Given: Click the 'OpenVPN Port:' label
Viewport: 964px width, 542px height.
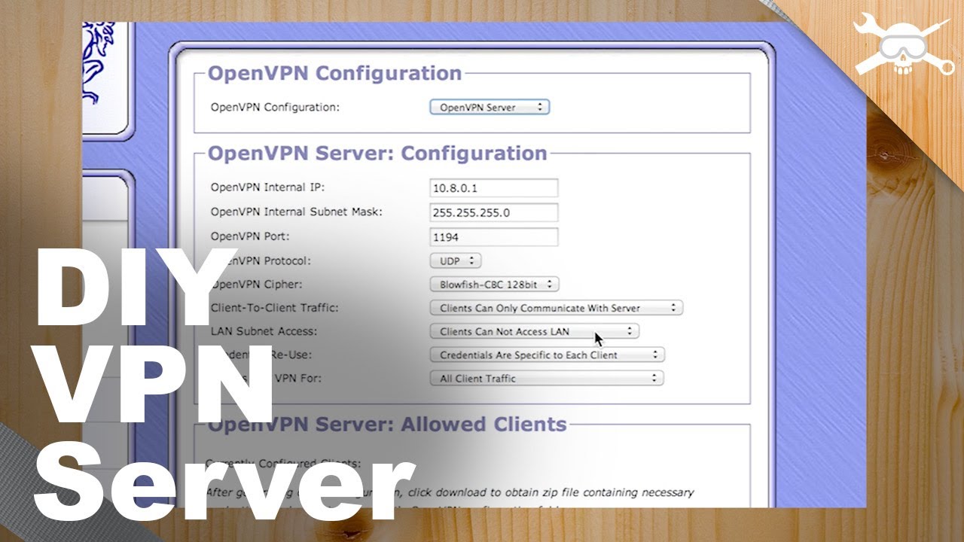Looking at the screenshot, I should click(x=250, y=236).
